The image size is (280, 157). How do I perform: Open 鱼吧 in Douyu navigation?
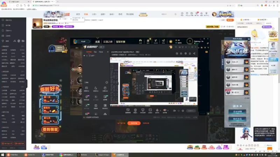(120, 14)
